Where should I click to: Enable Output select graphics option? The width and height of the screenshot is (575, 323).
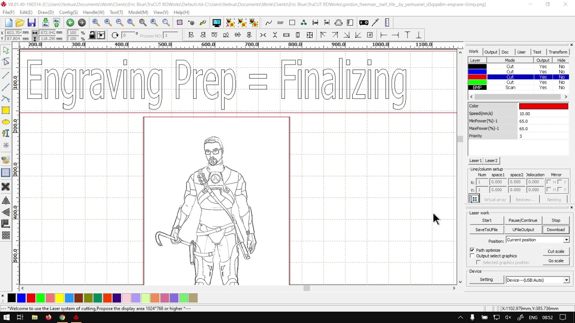tap(472, 256)
